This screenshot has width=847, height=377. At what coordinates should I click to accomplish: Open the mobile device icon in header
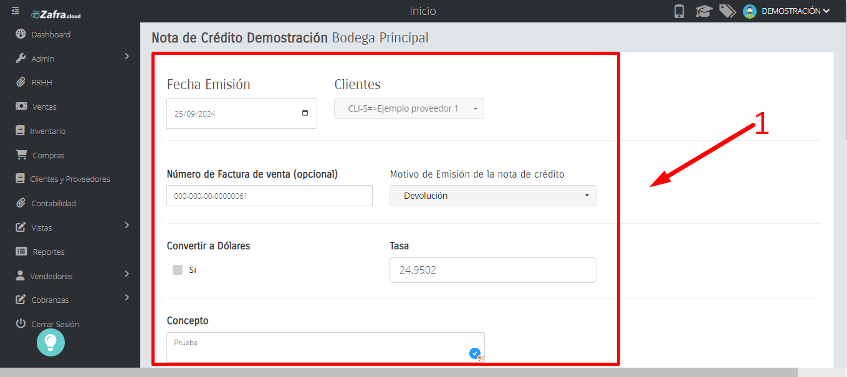click(679, 11)
